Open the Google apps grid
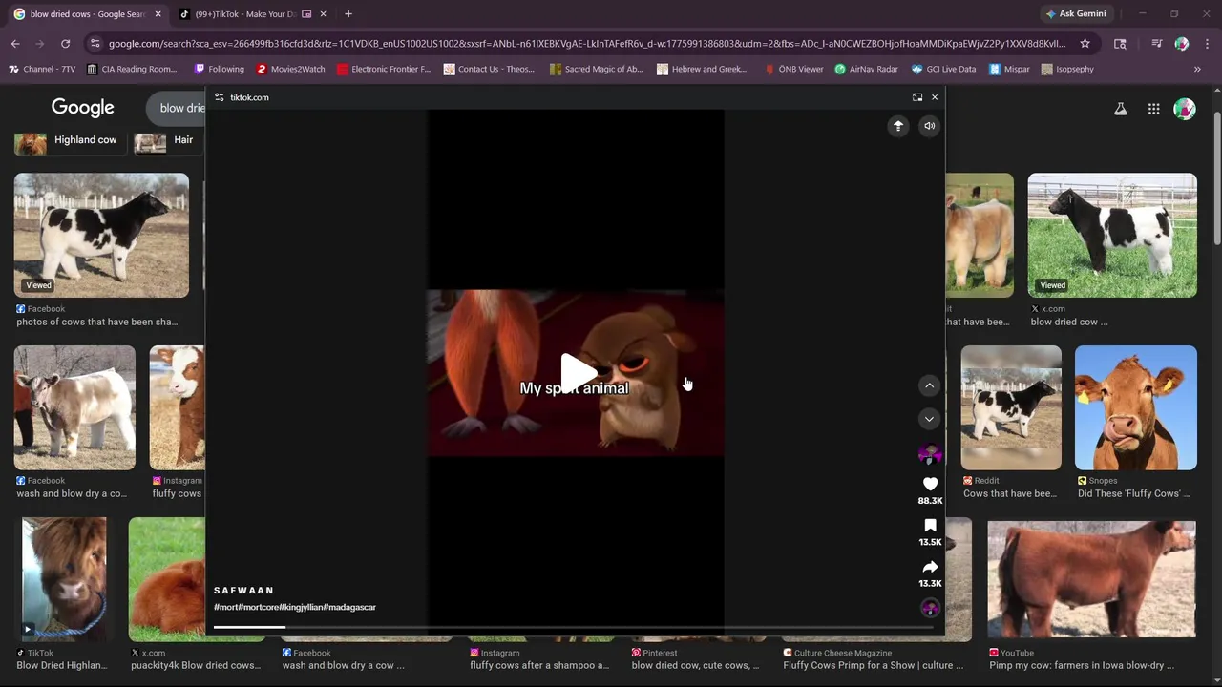 tap(1153, 109)
